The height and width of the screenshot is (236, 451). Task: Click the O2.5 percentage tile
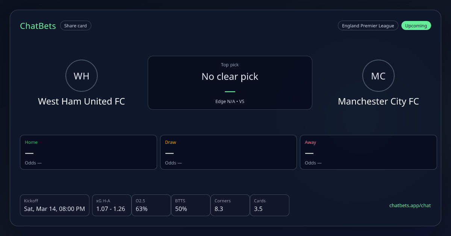[x=151, y=205]
